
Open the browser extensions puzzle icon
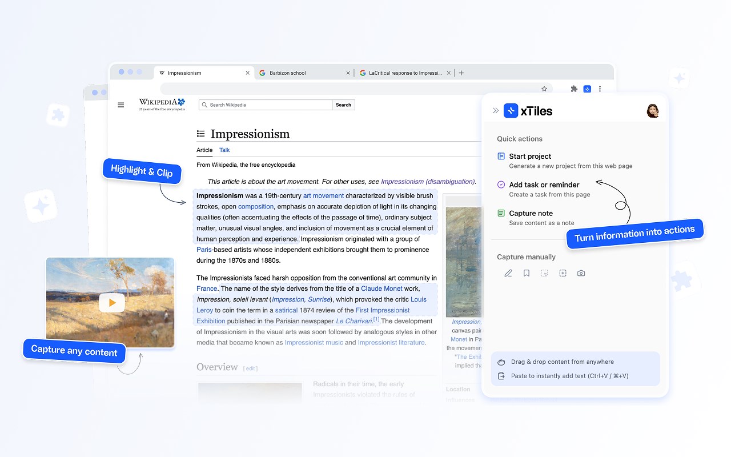[574, 89]
